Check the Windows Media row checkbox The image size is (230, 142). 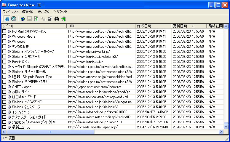click(x=4, y=36)
